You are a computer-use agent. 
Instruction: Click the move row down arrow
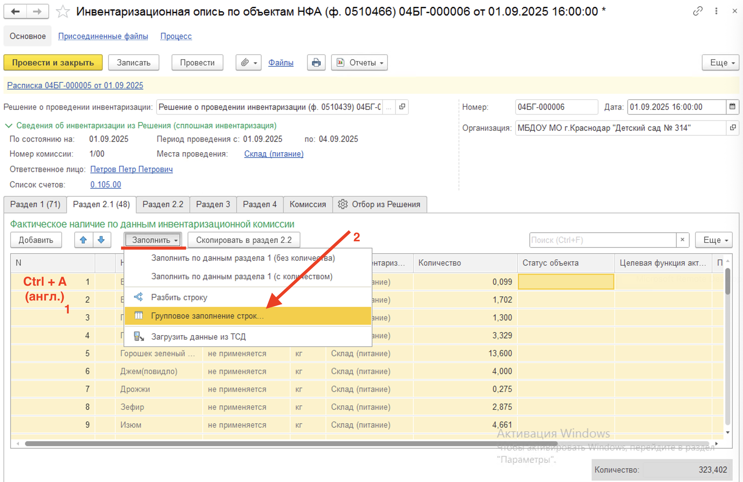101,240
